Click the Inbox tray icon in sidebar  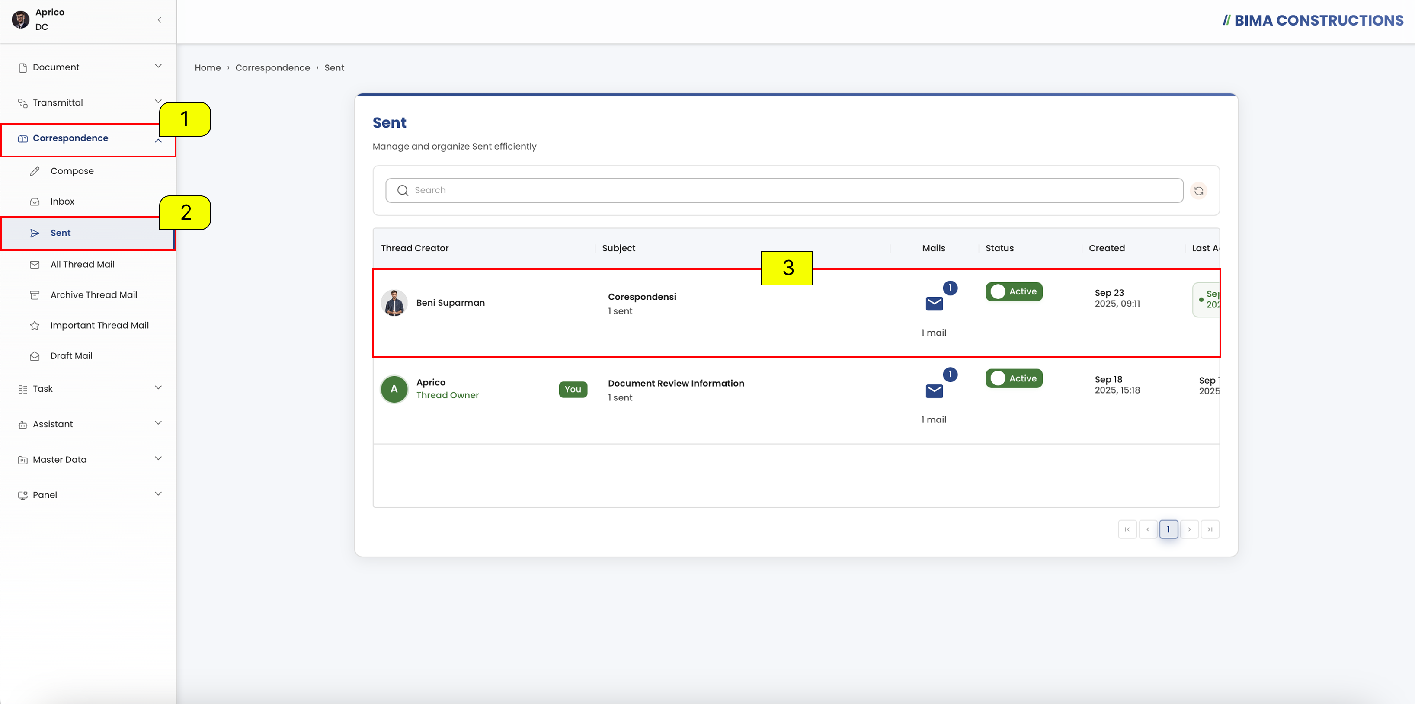click(35, 202)
